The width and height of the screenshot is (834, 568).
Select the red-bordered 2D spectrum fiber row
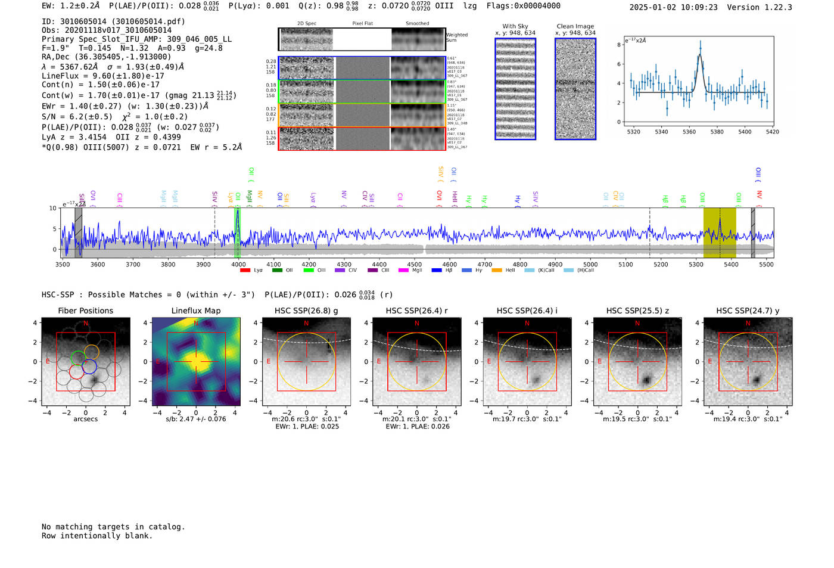tap(362, 138)
